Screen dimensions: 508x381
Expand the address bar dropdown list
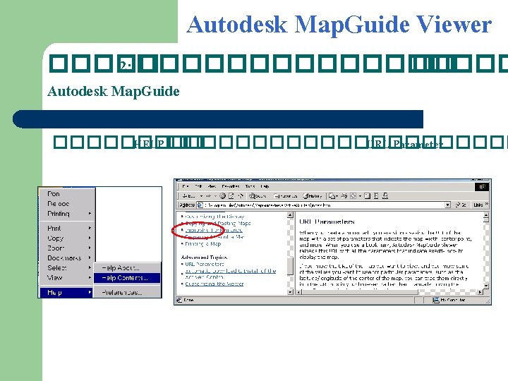[447, 205]
